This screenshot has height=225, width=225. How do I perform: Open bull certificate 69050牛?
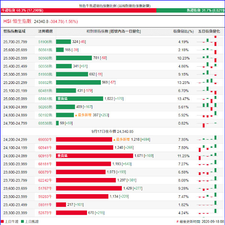click(x=45, y=140)
